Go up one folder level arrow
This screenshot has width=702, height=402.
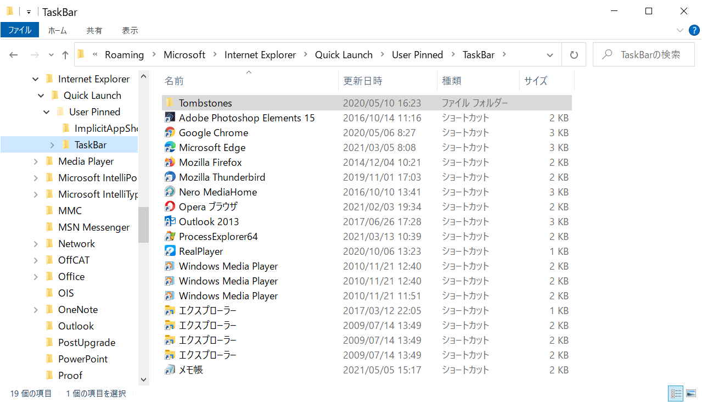(65, 55)
